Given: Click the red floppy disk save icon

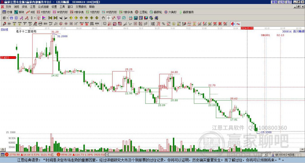Looking at the screenshot, I should pyautogui.click(x=146, y=18).
